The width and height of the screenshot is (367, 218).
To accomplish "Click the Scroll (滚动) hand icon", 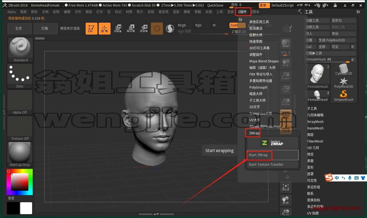I will click(286, 63).
